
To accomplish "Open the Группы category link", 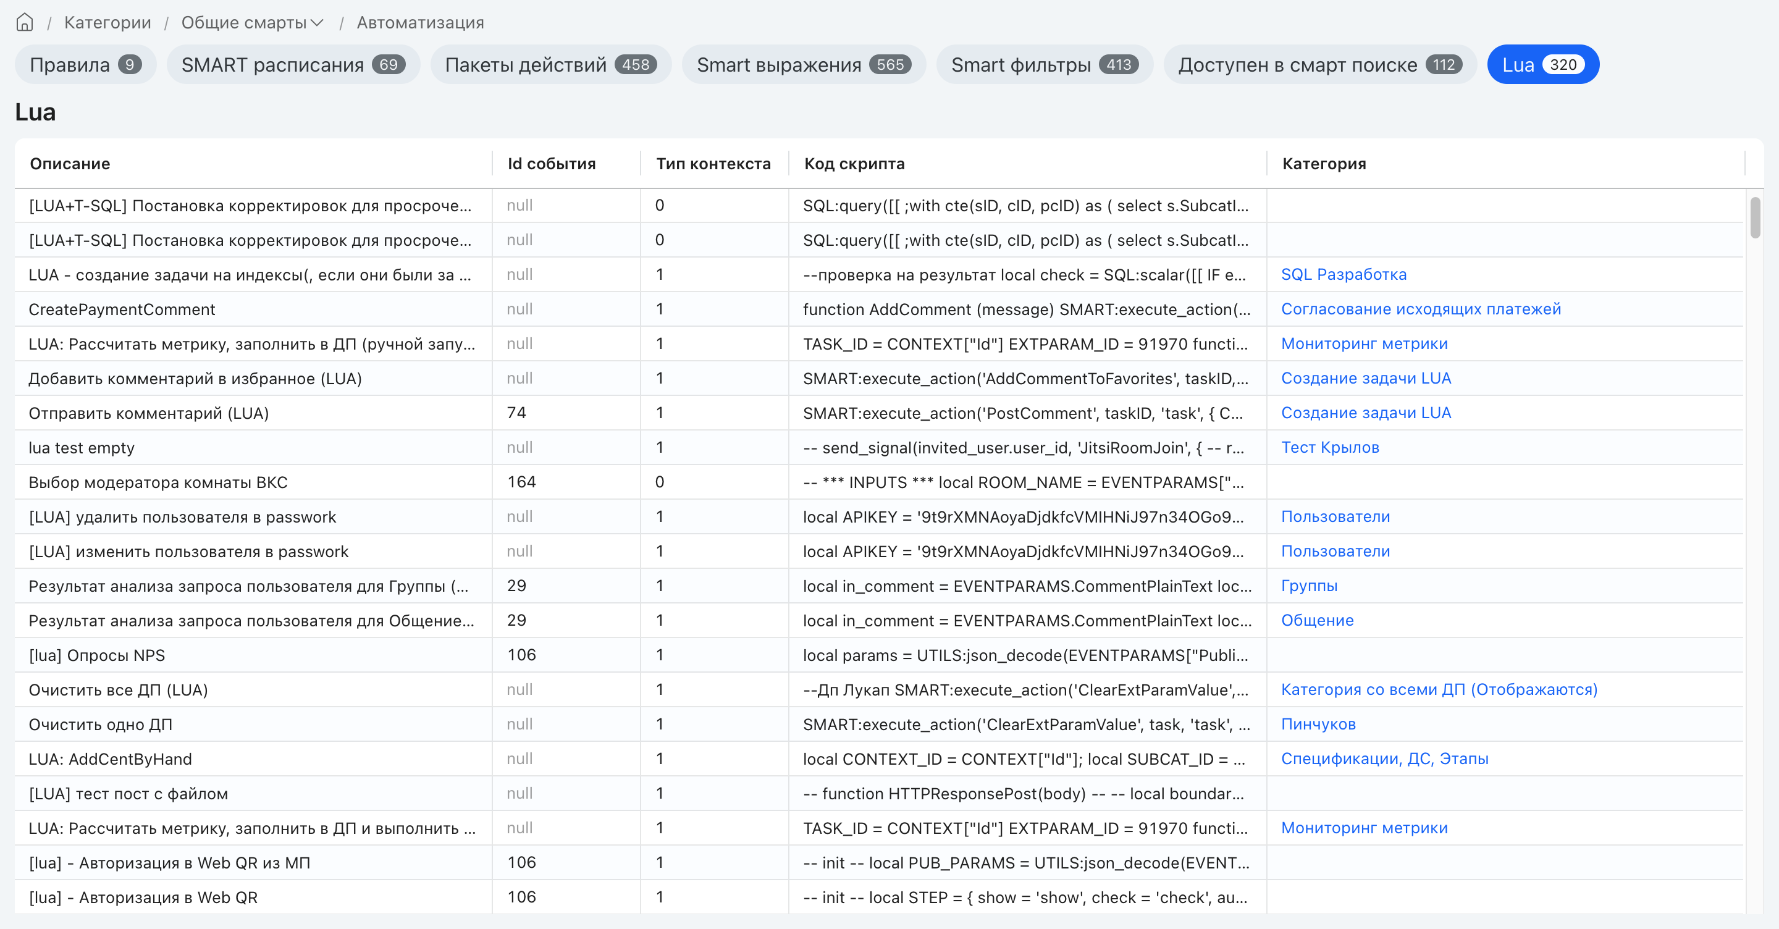I will coord(1309,586).
